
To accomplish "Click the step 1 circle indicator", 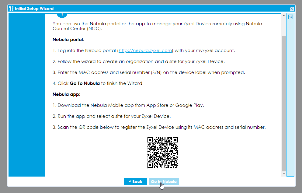I will 62,15.
